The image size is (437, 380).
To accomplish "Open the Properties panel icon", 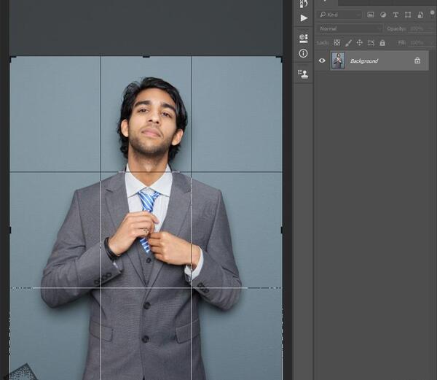I will point(304,38).
